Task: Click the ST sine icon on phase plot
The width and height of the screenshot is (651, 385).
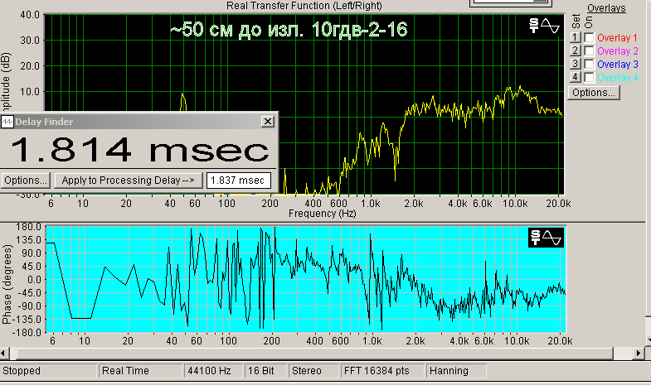Action: [x=546, y=238]
